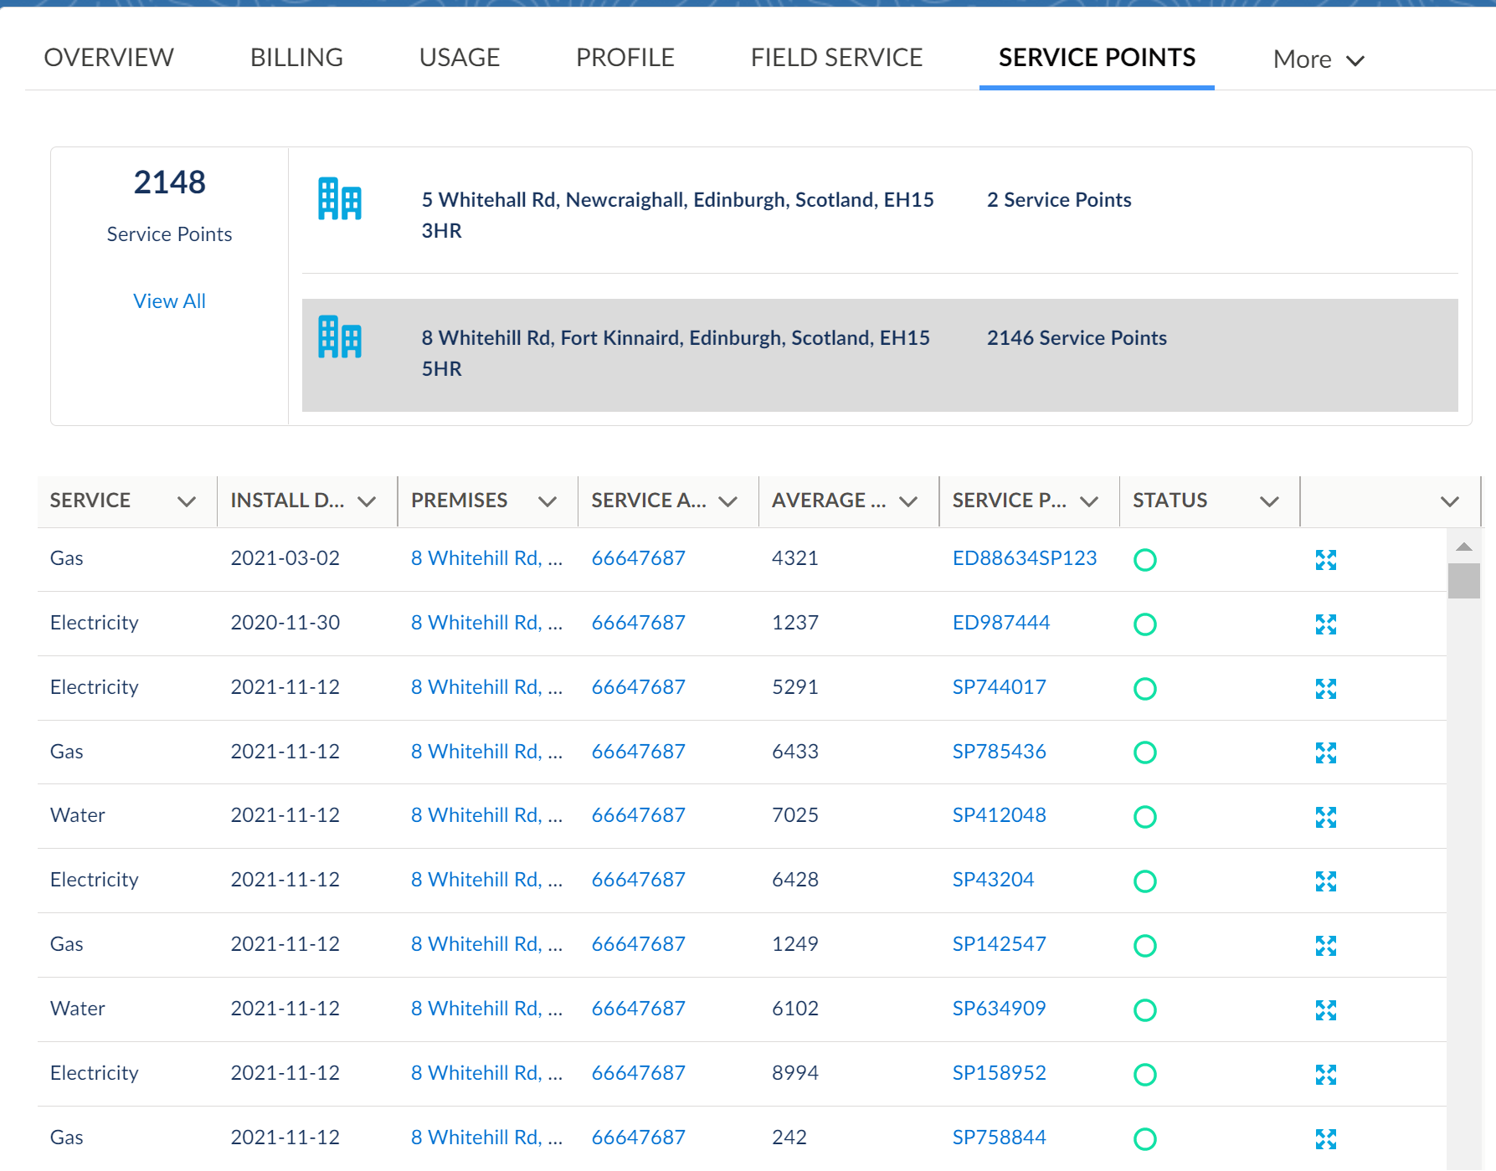Switch to the BILLING tab

click(x=296, y=57)
